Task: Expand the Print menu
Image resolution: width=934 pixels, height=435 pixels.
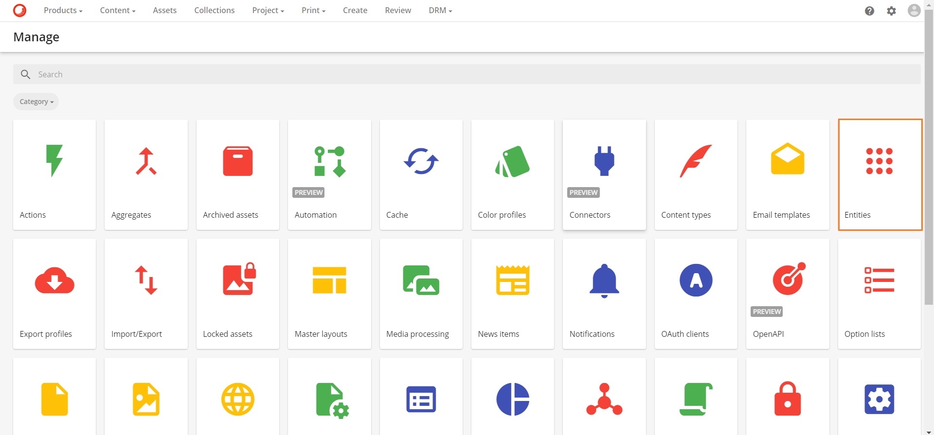Action: point(313,10)
